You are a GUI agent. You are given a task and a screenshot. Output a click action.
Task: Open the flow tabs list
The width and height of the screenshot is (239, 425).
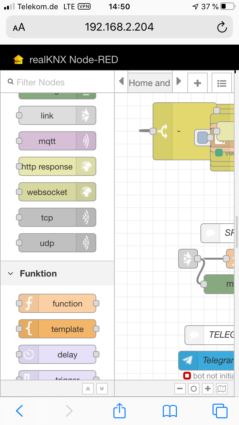221,83
